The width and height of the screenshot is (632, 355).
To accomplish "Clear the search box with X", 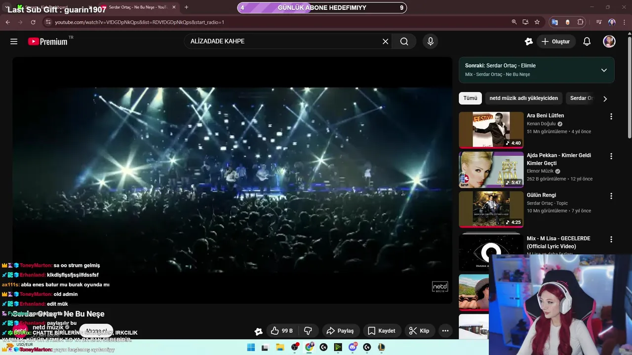I will tap(386, 41).
